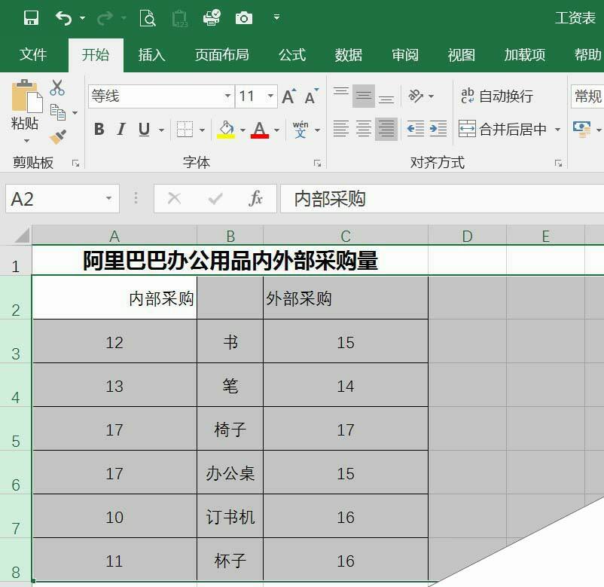This screenshot has width=604, height=587.
Task: Open print preview from the quick access toolbar
Action: pyautogui.click(x=148, y=18)
